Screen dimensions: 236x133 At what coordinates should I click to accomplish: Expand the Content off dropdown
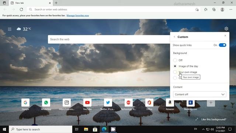tap(199, 95)
